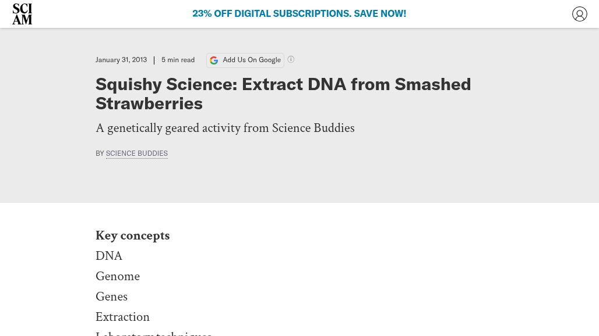This screenshot has width=599, height=336.
Task: Click the Science Buddies activity subtitle
Action: [x=225, y=128]
